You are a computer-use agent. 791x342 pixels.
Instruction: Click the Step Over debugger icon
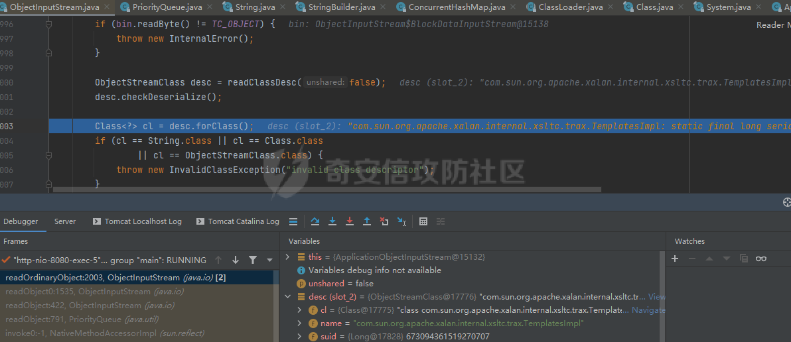315,221
